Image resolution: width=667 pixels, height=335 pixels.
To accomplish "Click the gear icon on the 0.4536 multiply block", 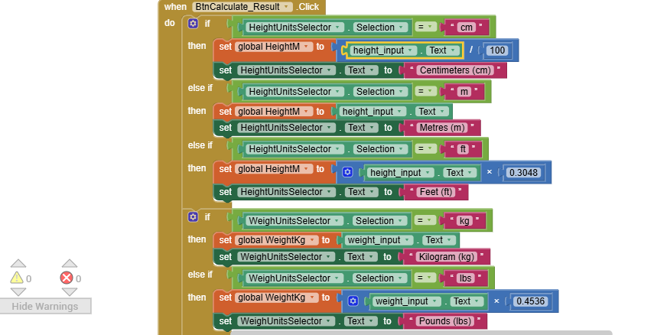I will pos(353,301).
